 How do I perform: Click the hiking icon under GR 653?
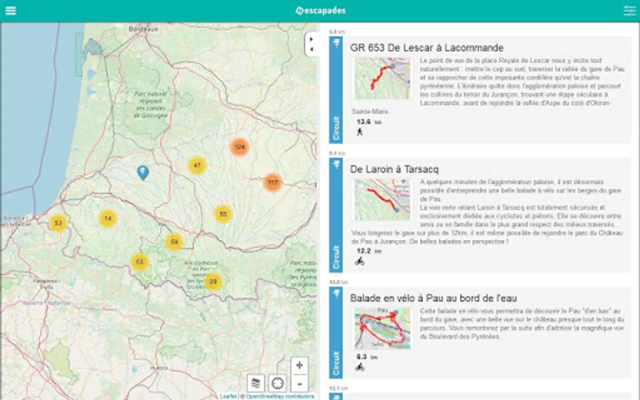[360, 132]
